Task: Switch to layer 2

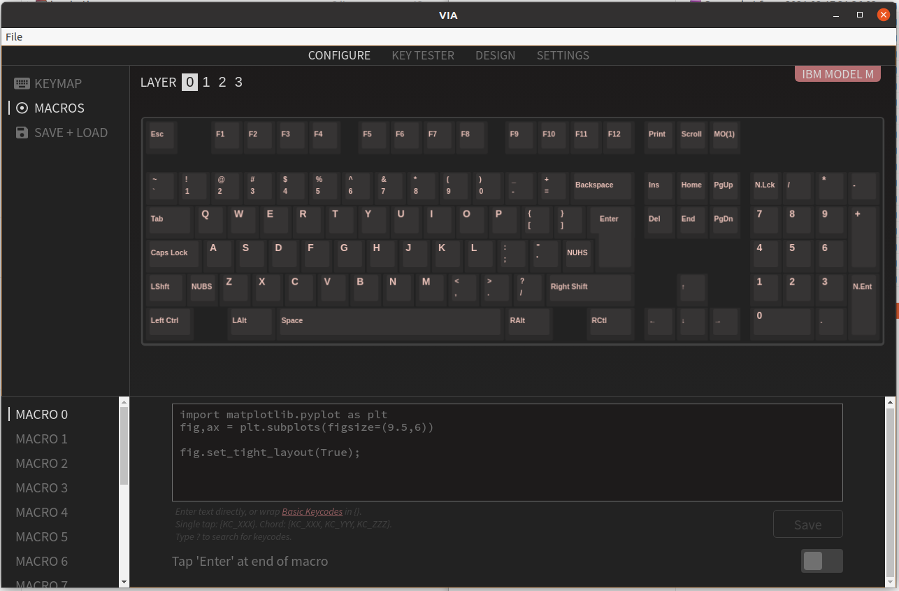Action: tap(222, 82)
